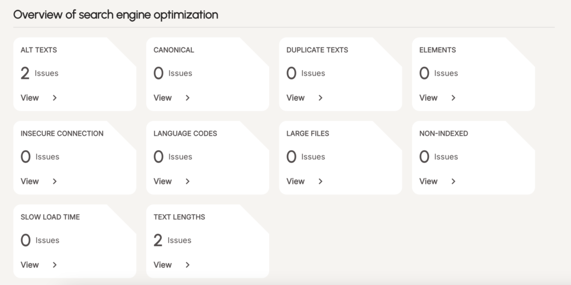The image size is (571, 285).
Task: Select the LANGUAGE CODES card title
Action: point(185,134)
